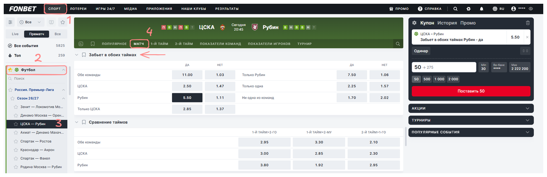Open the СПРАВКА help link
Image resolution: width=547 pixels, height=177 pixels.
coord(429,9)
